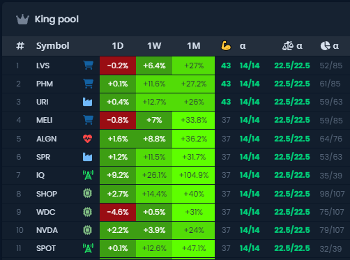Click the 79/107 value in NVDA row

click(332, 230)
